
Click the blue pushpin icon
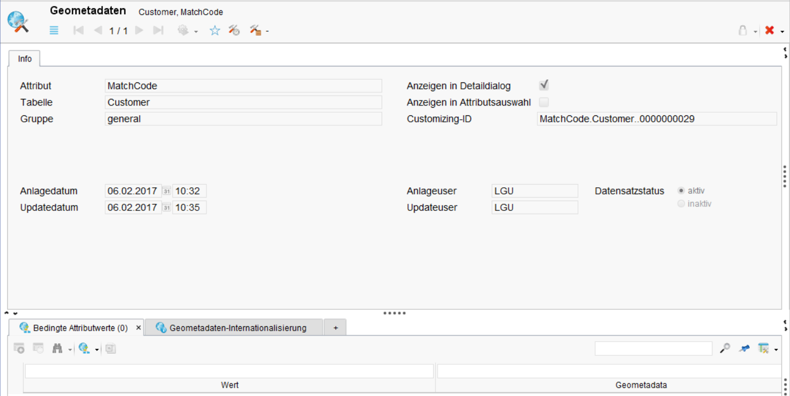745,348
